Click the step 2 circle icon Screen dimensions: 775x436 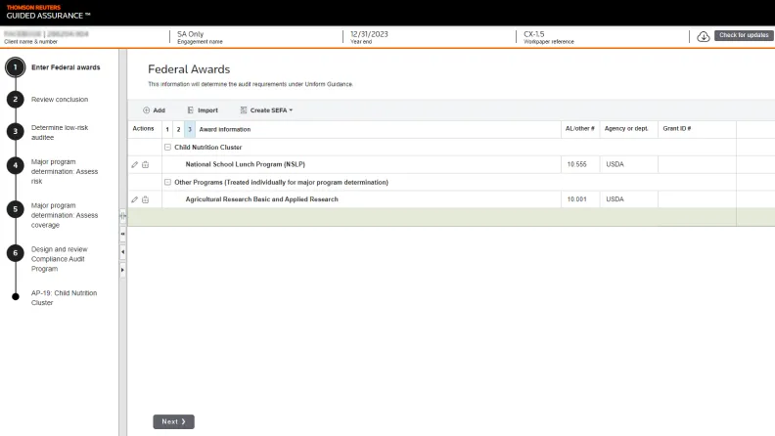pos(15,99)
